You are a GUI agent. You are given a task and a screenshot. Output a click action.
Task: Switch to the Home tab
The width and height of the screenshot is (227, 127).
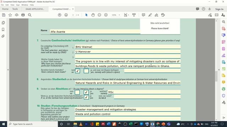click(x=5, y=9)
